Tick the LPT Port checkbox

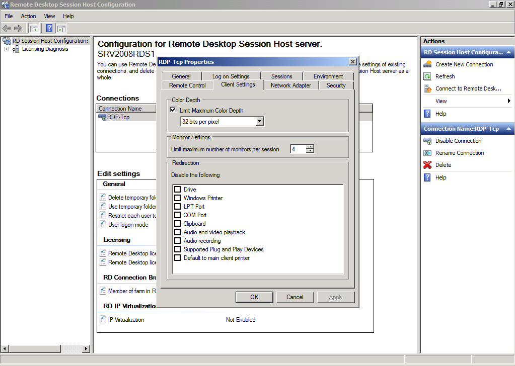coord(178,206)
